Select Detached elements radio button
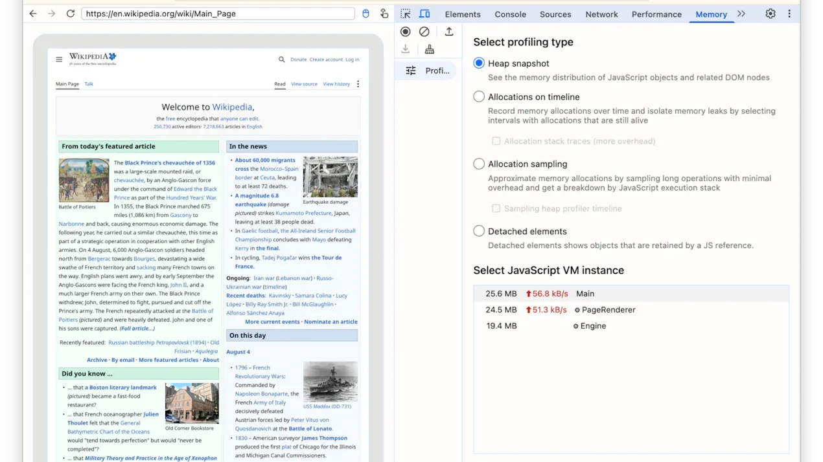This screenshot has width=823, height=462. tap(479, 231)
